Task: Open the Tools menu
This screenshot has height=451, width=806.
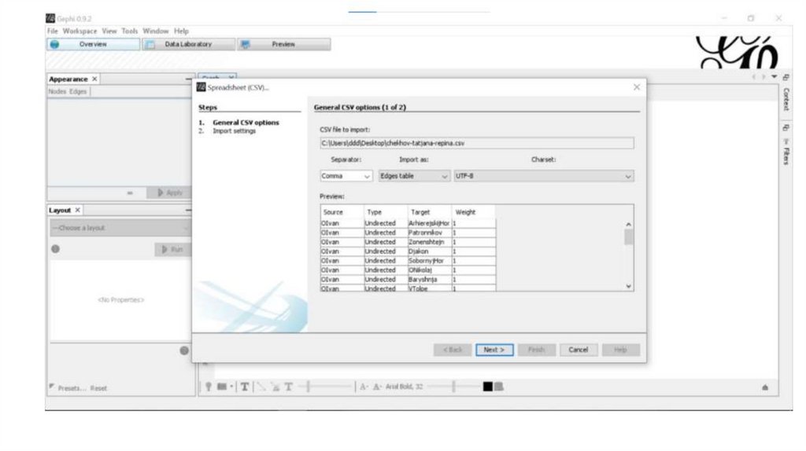Action: [x=129, y=31]
